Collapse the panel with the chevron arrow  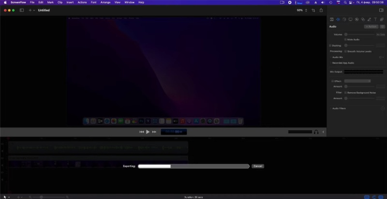click(323, 132)
